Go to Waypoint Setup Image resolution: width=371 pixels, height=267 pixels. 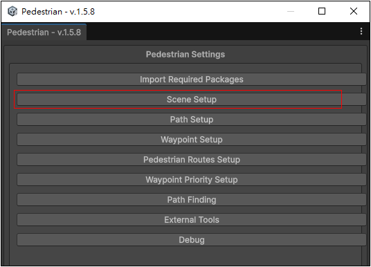tap(192, 140)
